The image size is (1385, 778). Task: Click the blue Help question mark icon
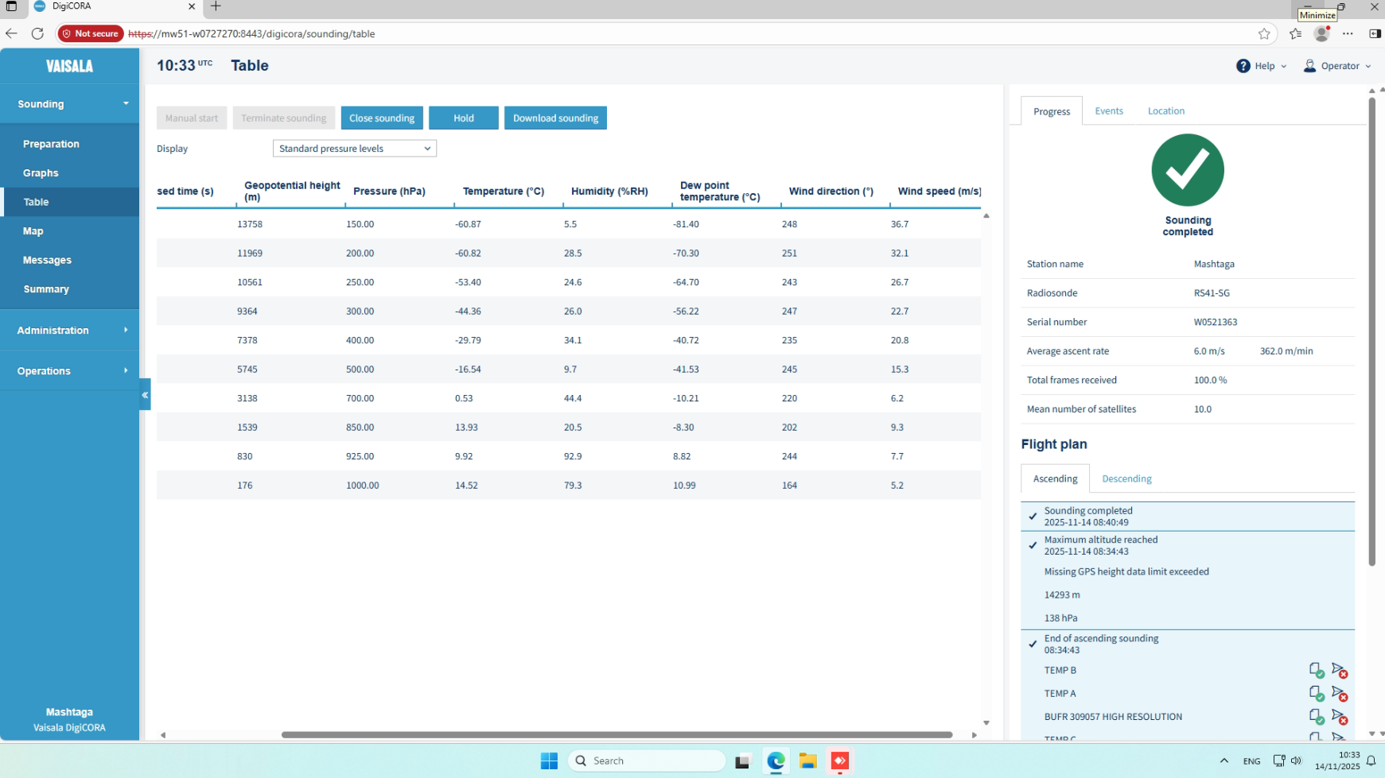[x=1243, y=66]
